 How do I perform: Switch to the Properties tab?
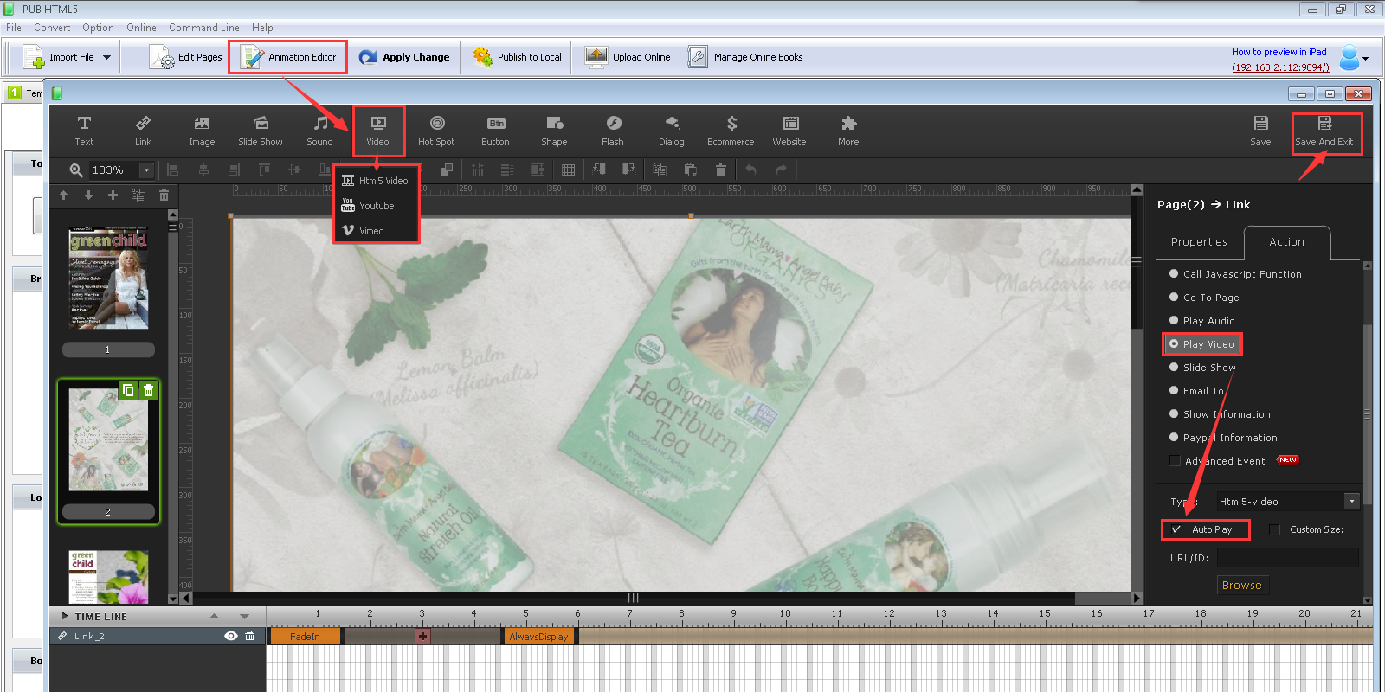tap(1199, 242)
